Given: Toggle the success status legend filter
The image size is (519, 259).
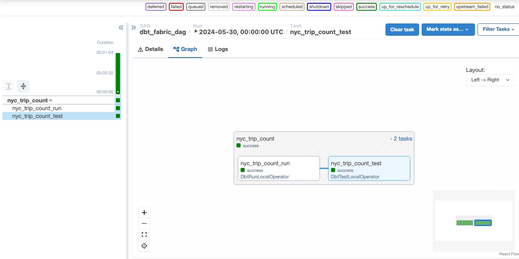Looking at the screenshot, I should pos(367,7).
